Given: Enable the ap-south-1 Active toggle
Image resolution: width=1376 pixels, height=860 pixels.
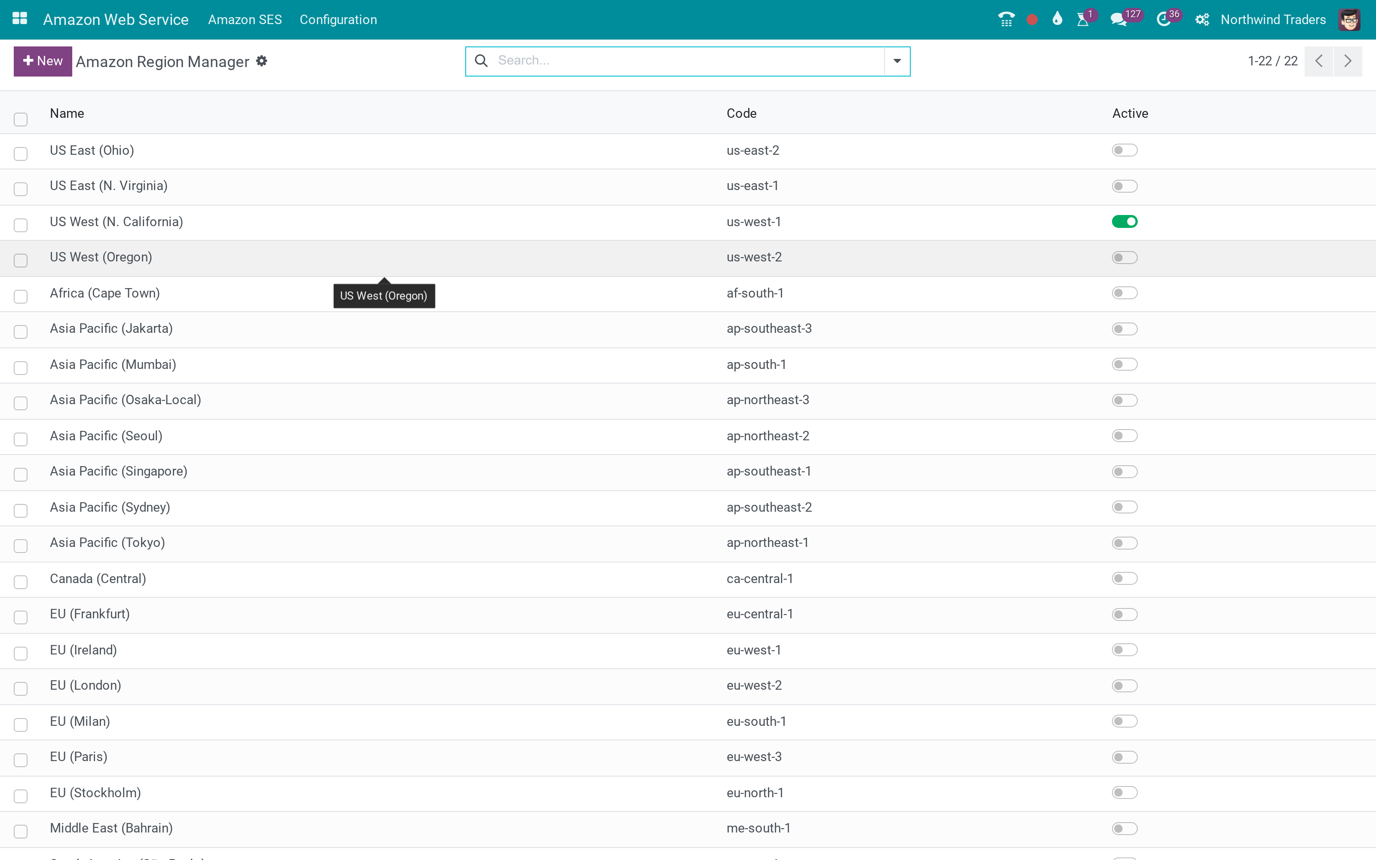Looking at the screenshot, I should point(1124,364).
